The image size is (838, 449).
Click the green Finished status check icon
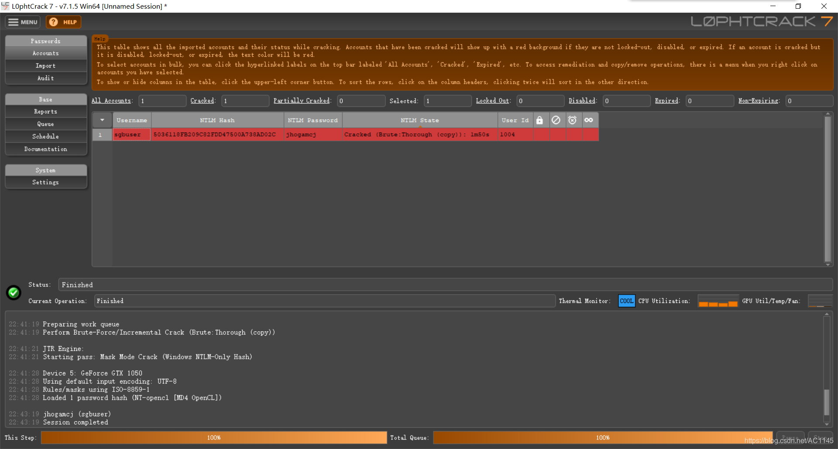(x=14, y=292)
